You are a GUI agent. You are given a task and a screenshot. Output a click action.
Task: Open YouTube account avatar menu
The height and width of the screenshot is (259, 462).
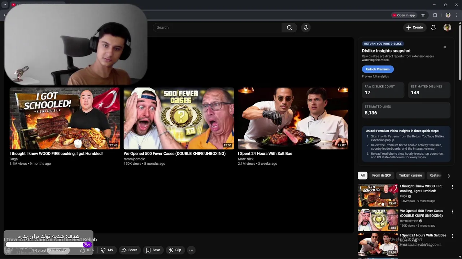[x=447, y=27]
